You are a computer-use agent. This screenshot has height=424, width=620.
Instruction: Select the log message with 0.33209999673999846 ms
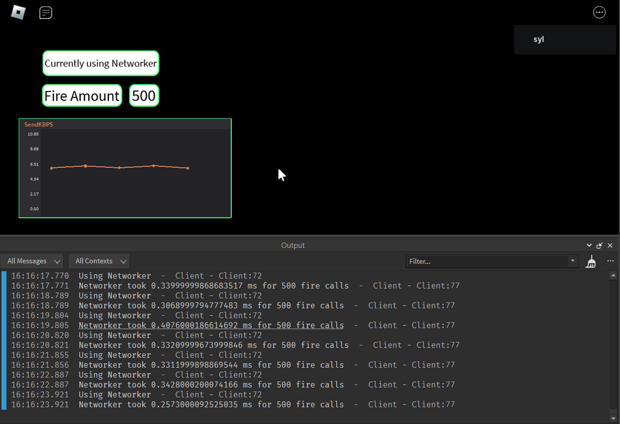(x=213, y=345)
